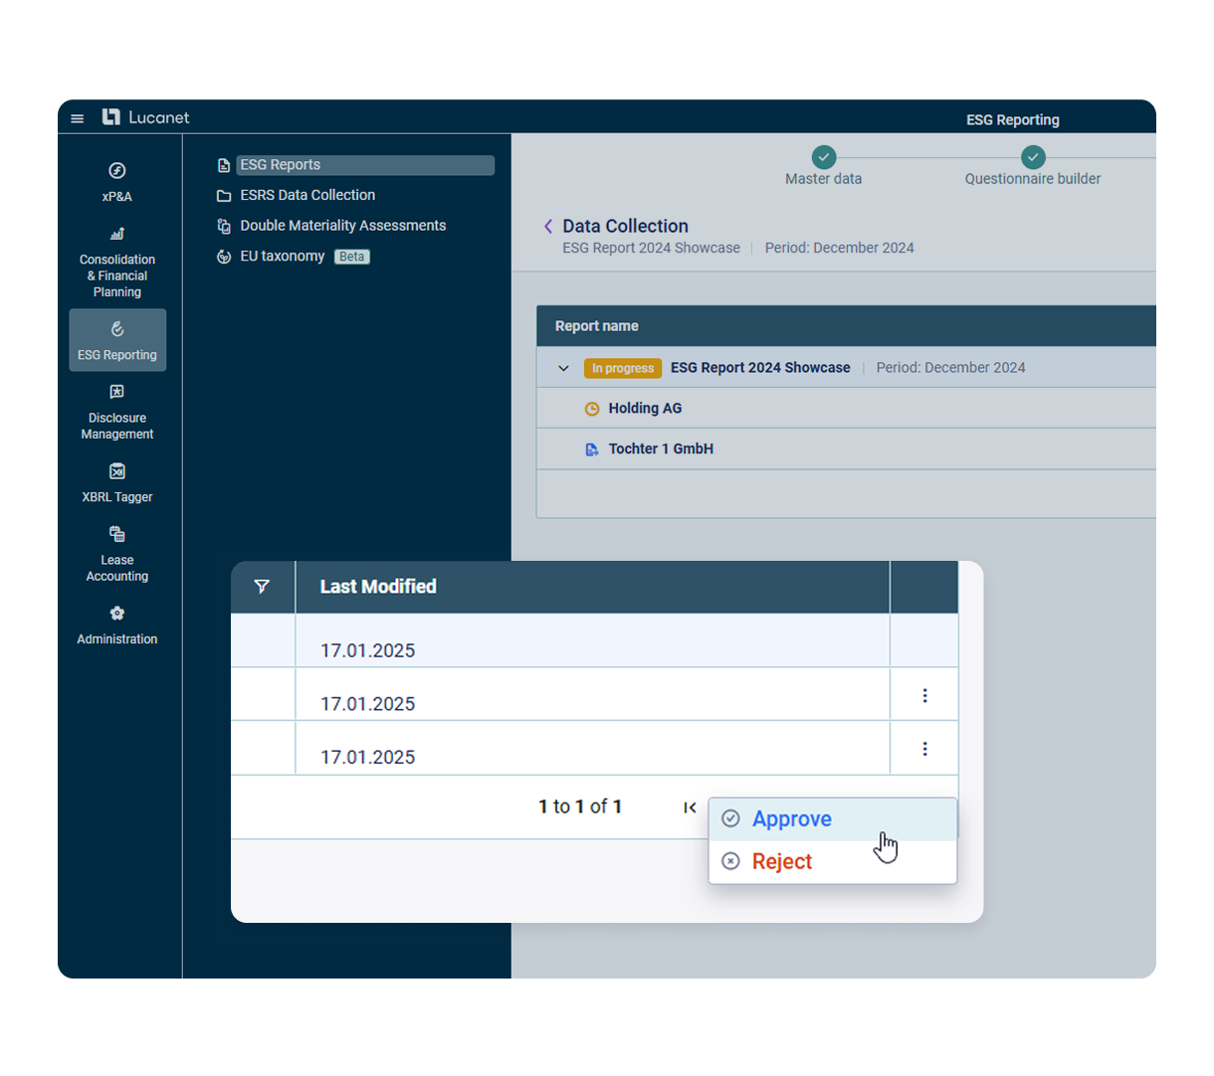Open the xP&A module

tap(116, 181)
